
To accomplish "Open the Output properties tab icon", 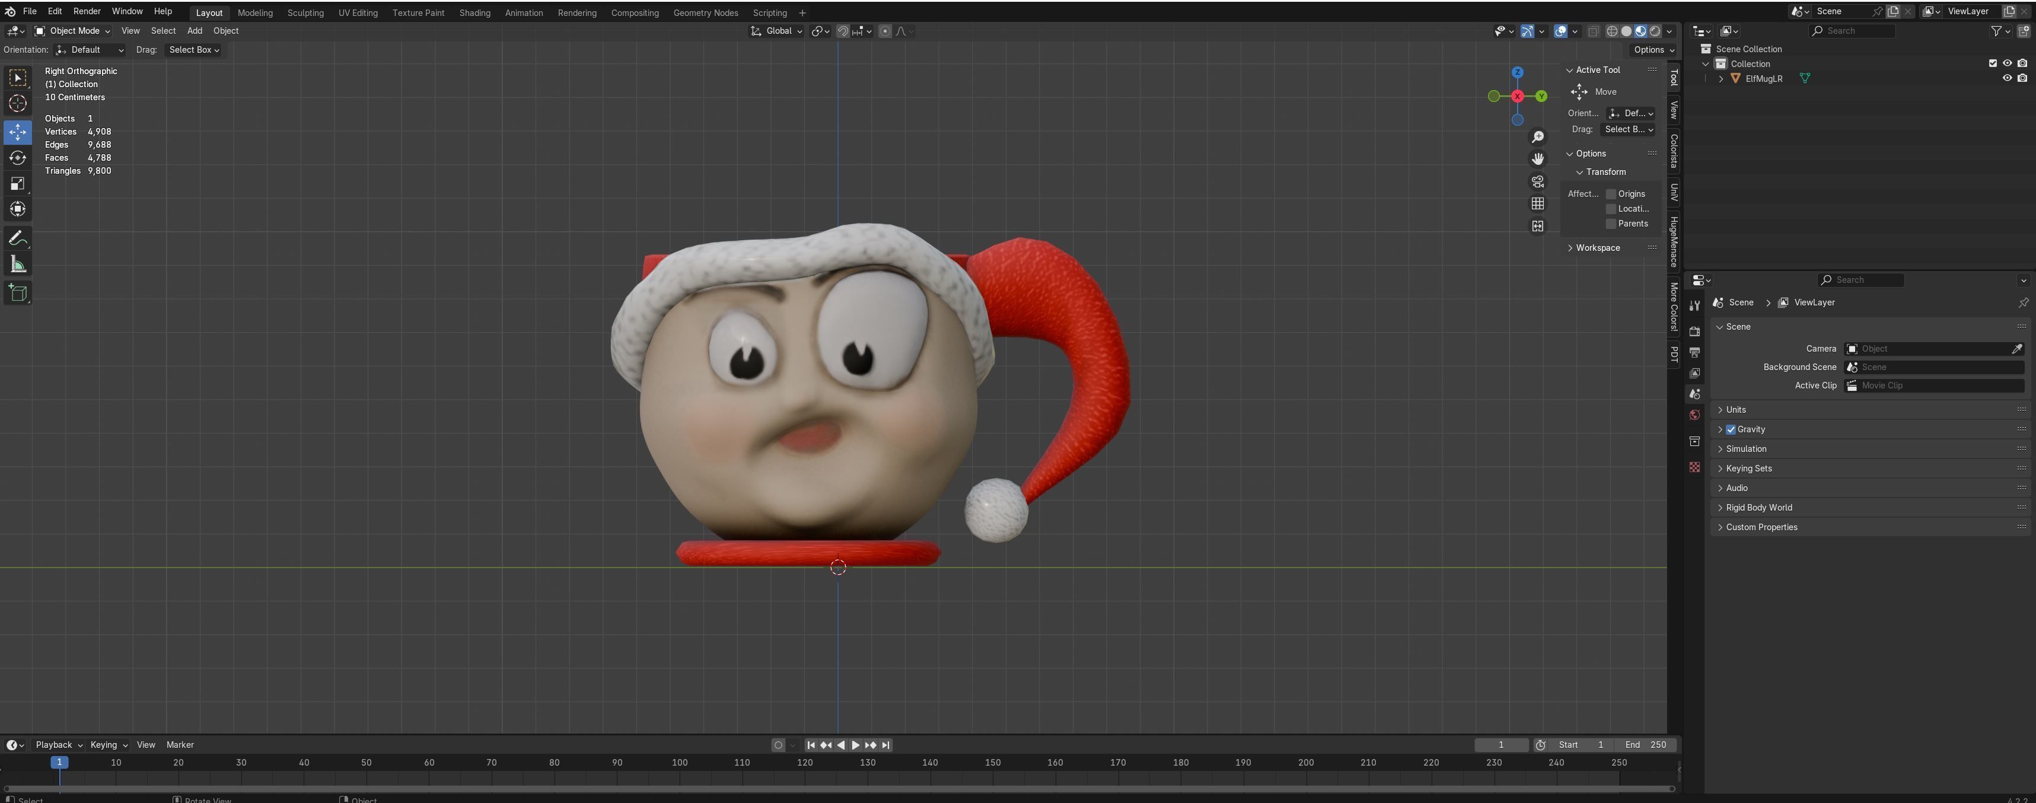I will pos(1694,352).
